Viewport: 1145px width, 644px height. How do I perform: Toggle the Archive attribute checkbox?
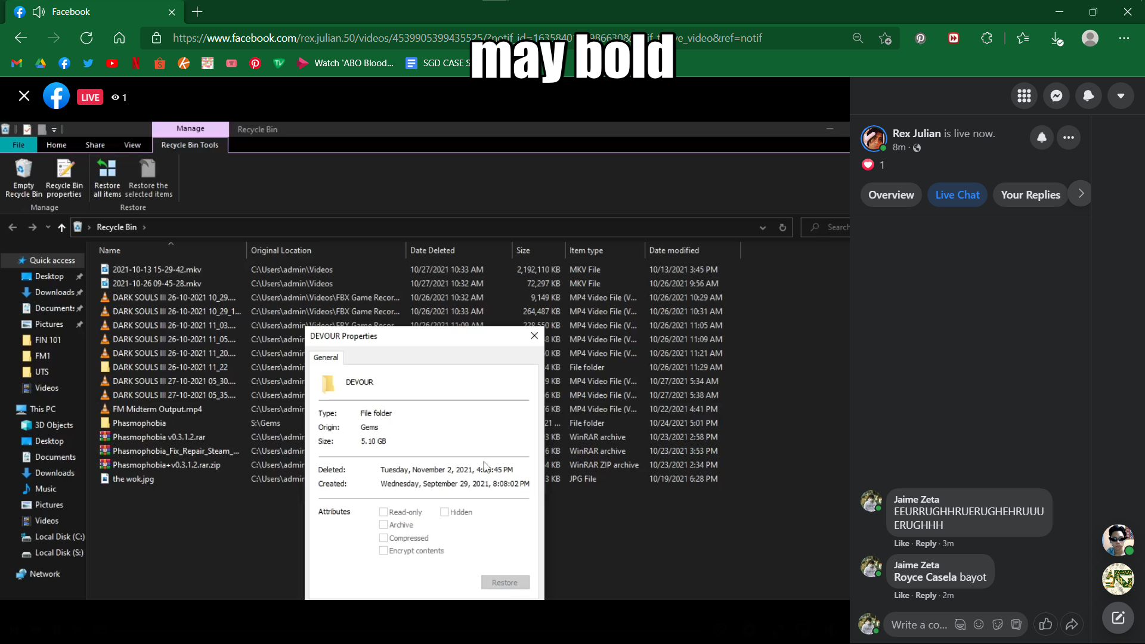click(383, 525)
